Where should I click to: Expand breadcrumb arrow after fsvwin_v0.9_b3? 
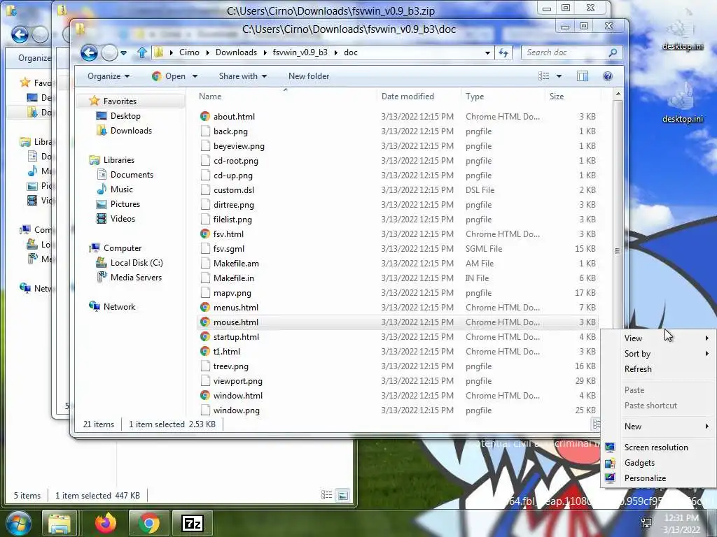pos(336,52)
